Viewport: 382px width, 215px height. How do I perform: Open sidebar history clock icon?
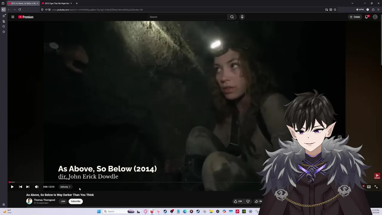[4, 26]
